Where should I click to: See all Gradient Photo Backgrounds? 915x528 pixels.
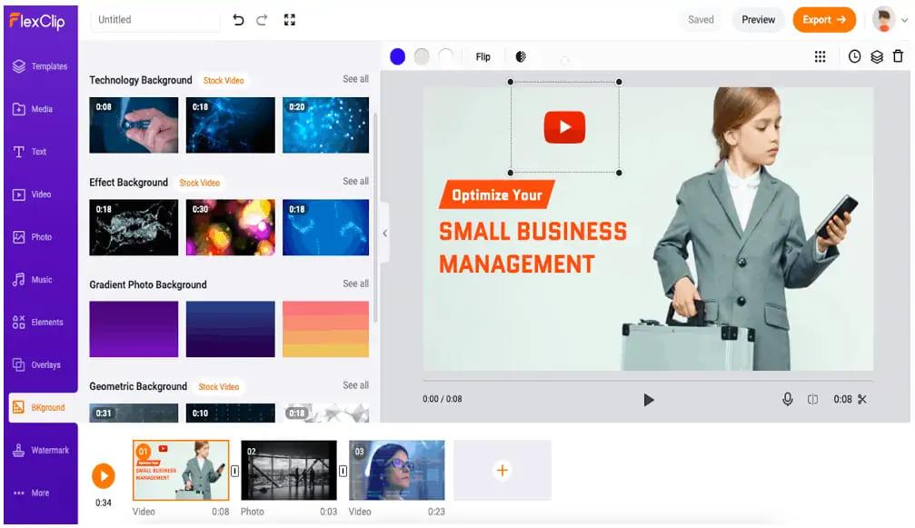355,284
